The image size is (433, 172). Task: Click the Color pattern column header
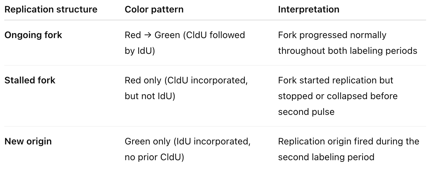tap(154, 10)
